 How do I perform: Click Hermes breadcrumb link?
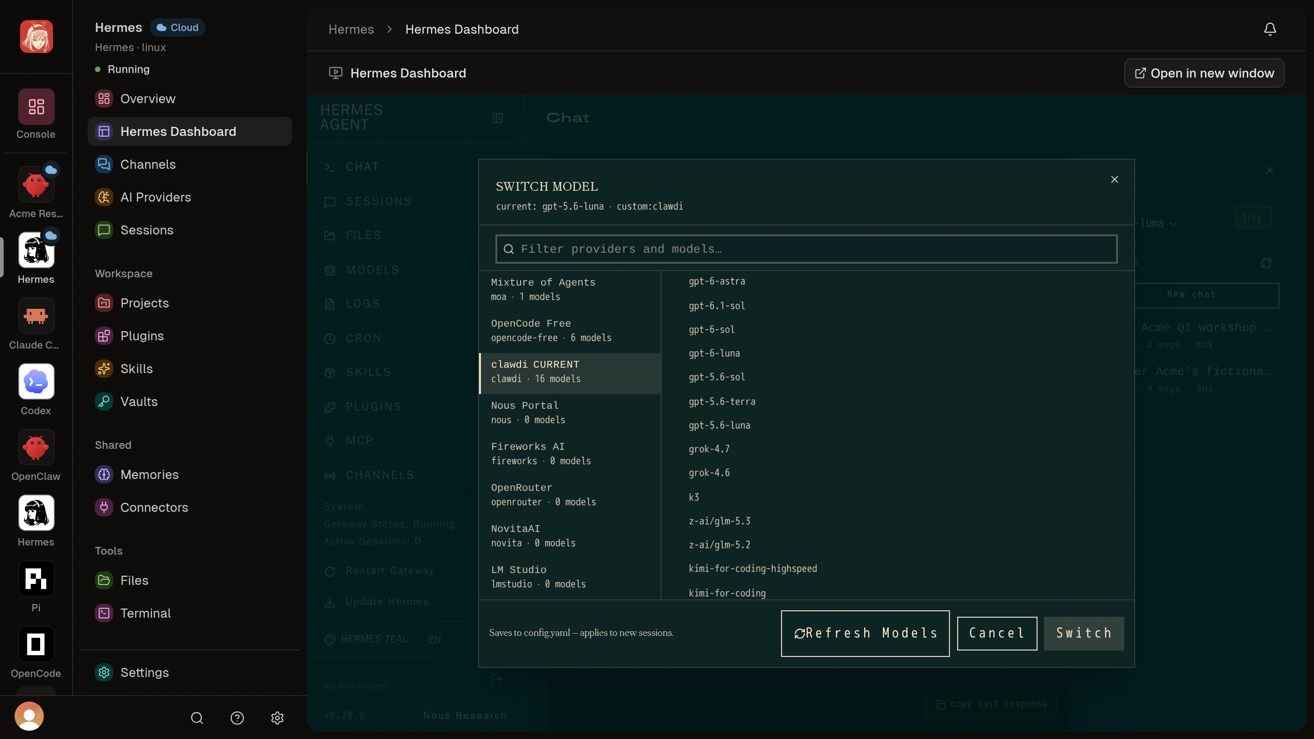(x=351, y=30)
